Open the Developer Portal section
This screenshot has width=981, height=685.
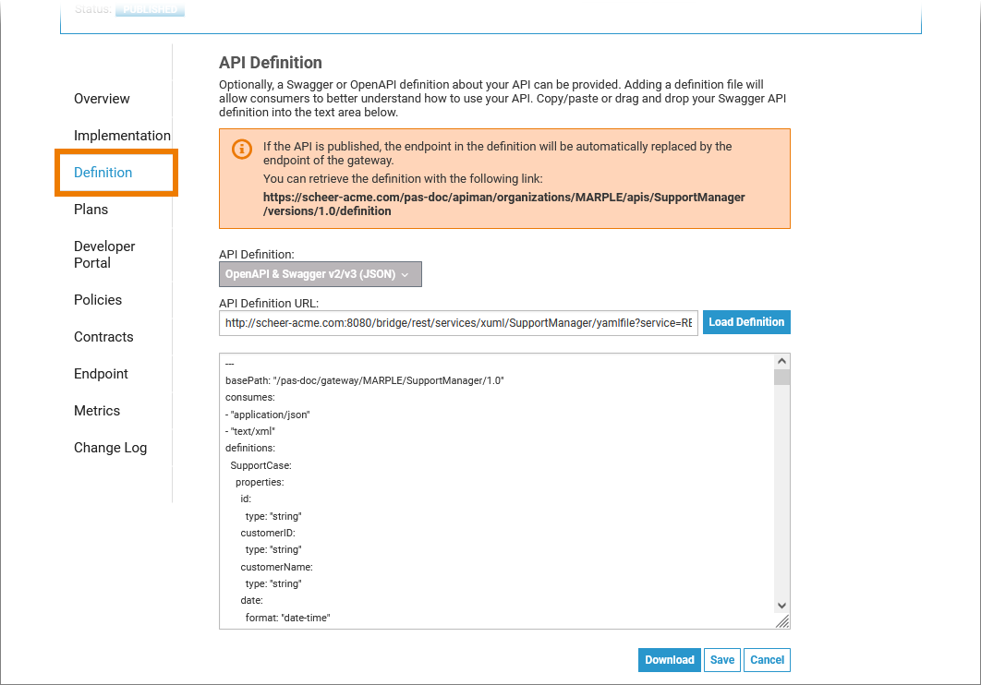pyautogui.click(x=104, y=255)
